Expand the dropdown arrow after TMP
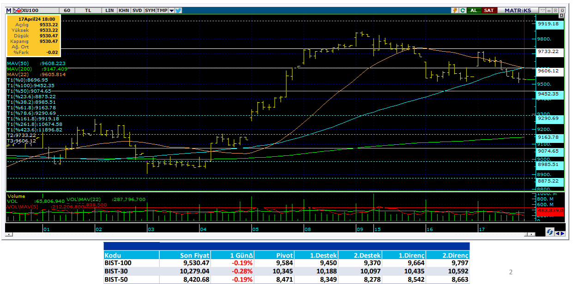This screenshot has height=284, width=573. point(172,10)
